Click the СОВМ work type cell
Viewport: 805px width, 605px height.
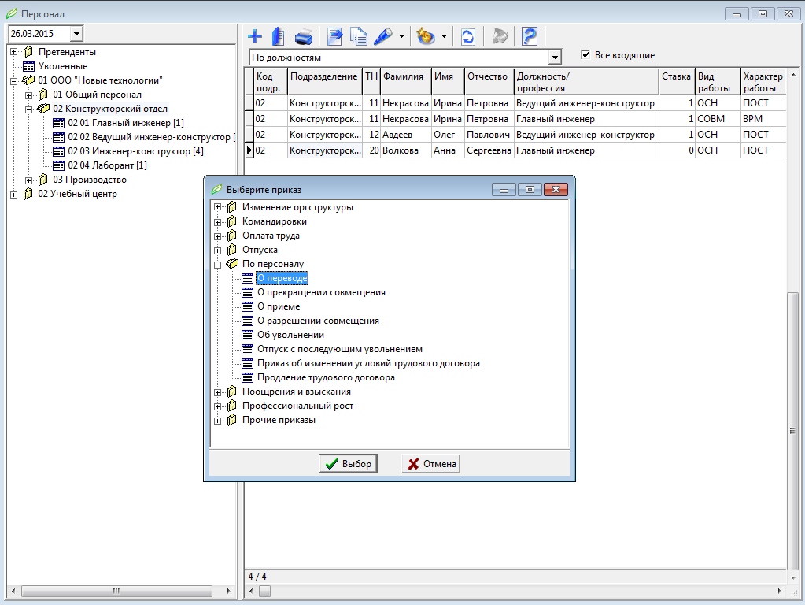coord(718,119)
